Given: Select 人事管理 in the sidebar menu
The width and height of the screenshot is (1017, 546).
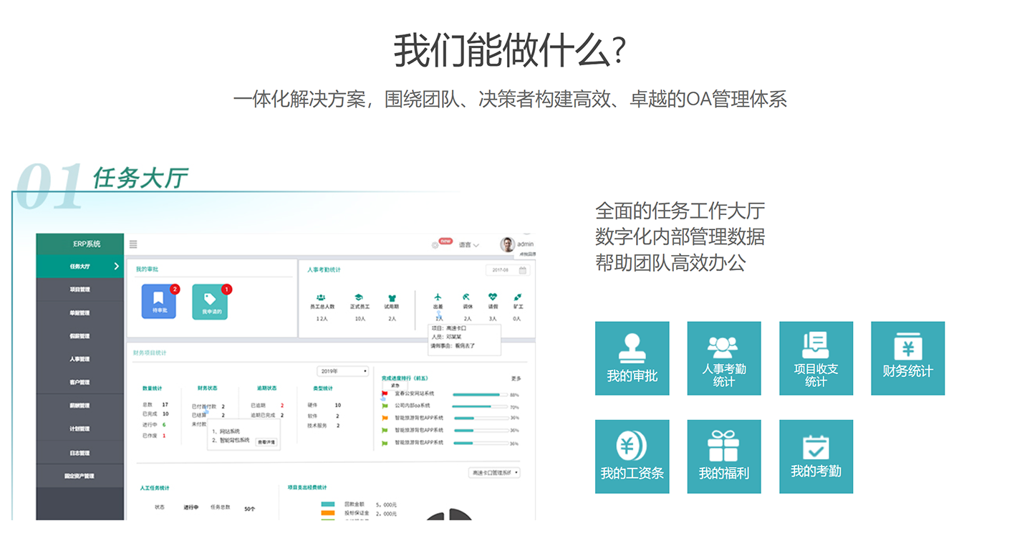Looking at the screenshot, I should 79,359.
